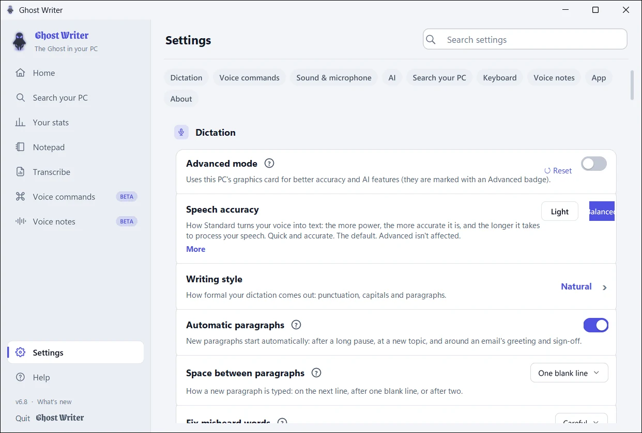Open the What's new link
This screenshot has height=433, width=642.
pos(54,402)
